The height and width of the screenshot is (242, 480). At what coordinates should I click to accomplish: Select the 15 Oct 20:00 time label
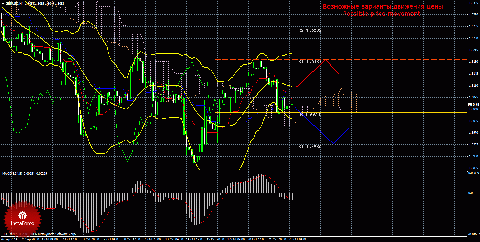[215, 239]
